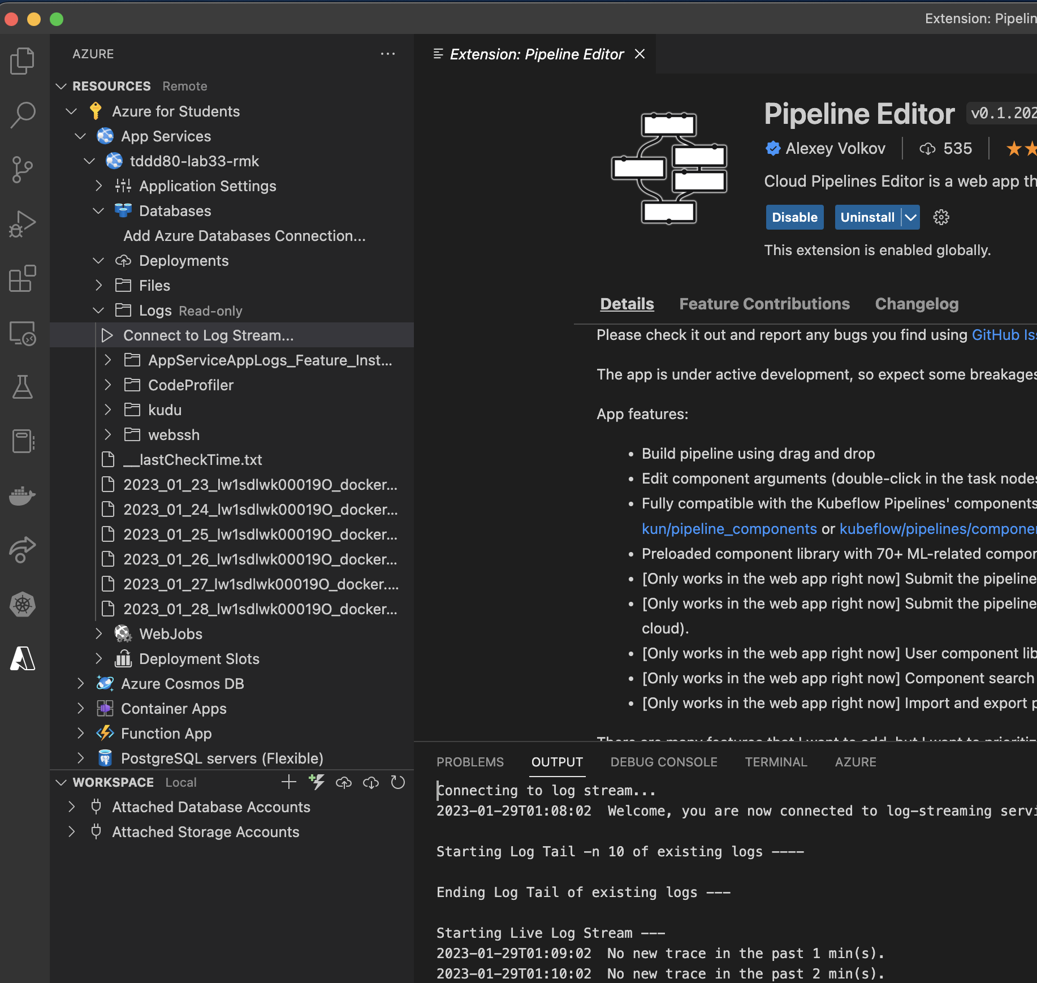Expand the kudu folder
This screenshot has height=983, width=1037.
[x=108, y=410]
